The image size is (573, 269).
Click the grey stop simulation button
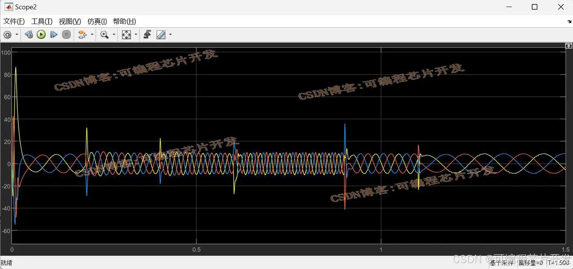[x=66, y=35]
